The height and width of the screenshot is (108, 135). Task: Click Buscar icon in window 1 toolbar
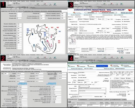[50, 4]
